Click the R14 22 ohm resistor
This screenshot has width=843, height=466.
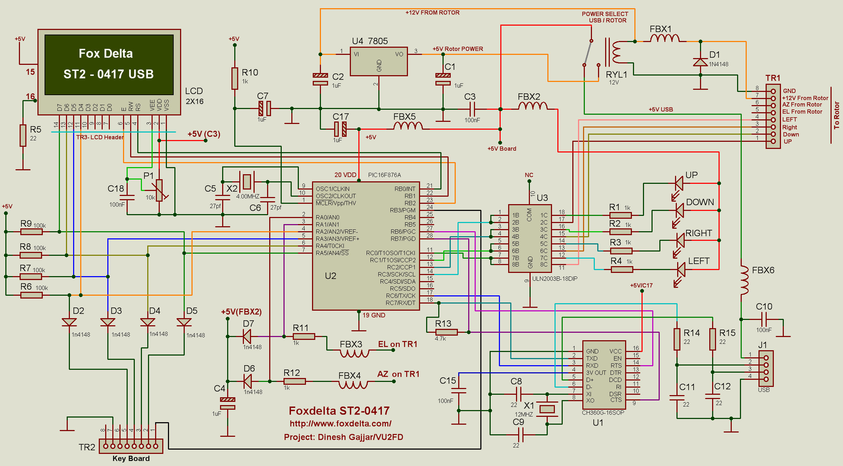tap(677, 339)
